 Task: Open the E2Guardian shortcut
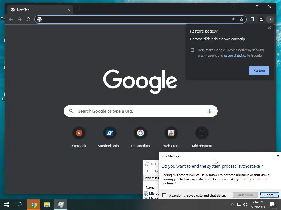click(x=140, y=137)
